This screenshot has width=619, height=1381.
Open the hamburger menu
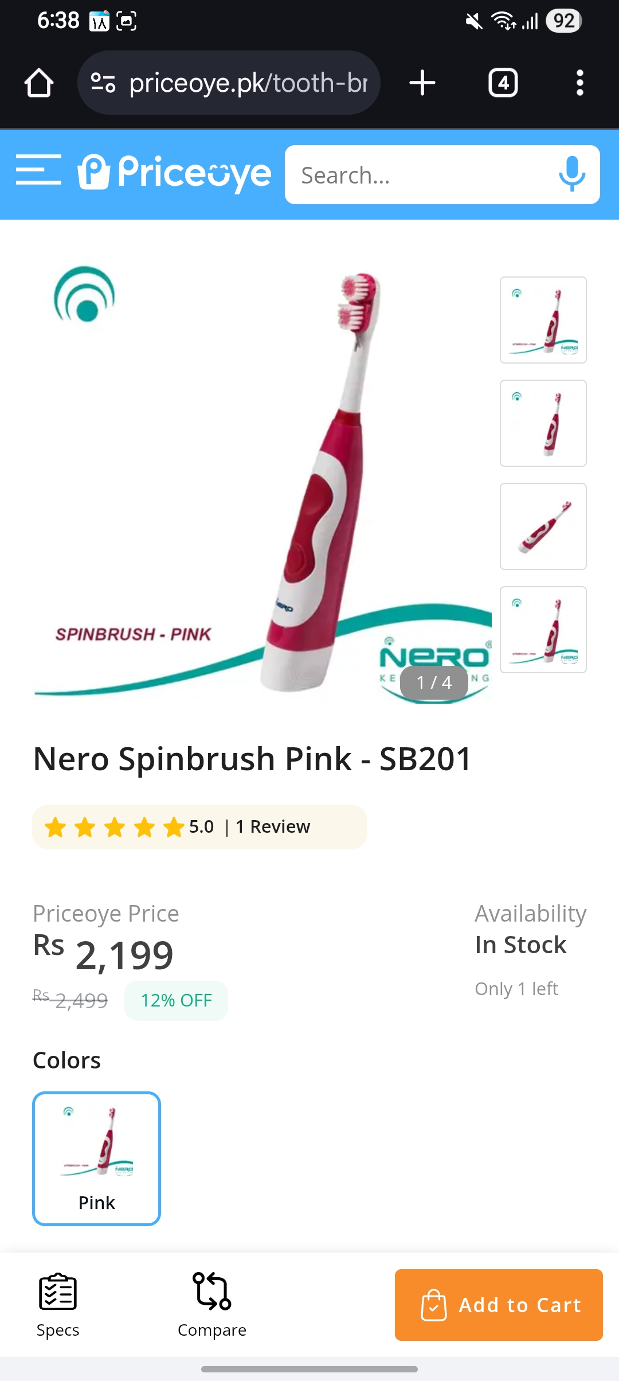click(38, 170)
